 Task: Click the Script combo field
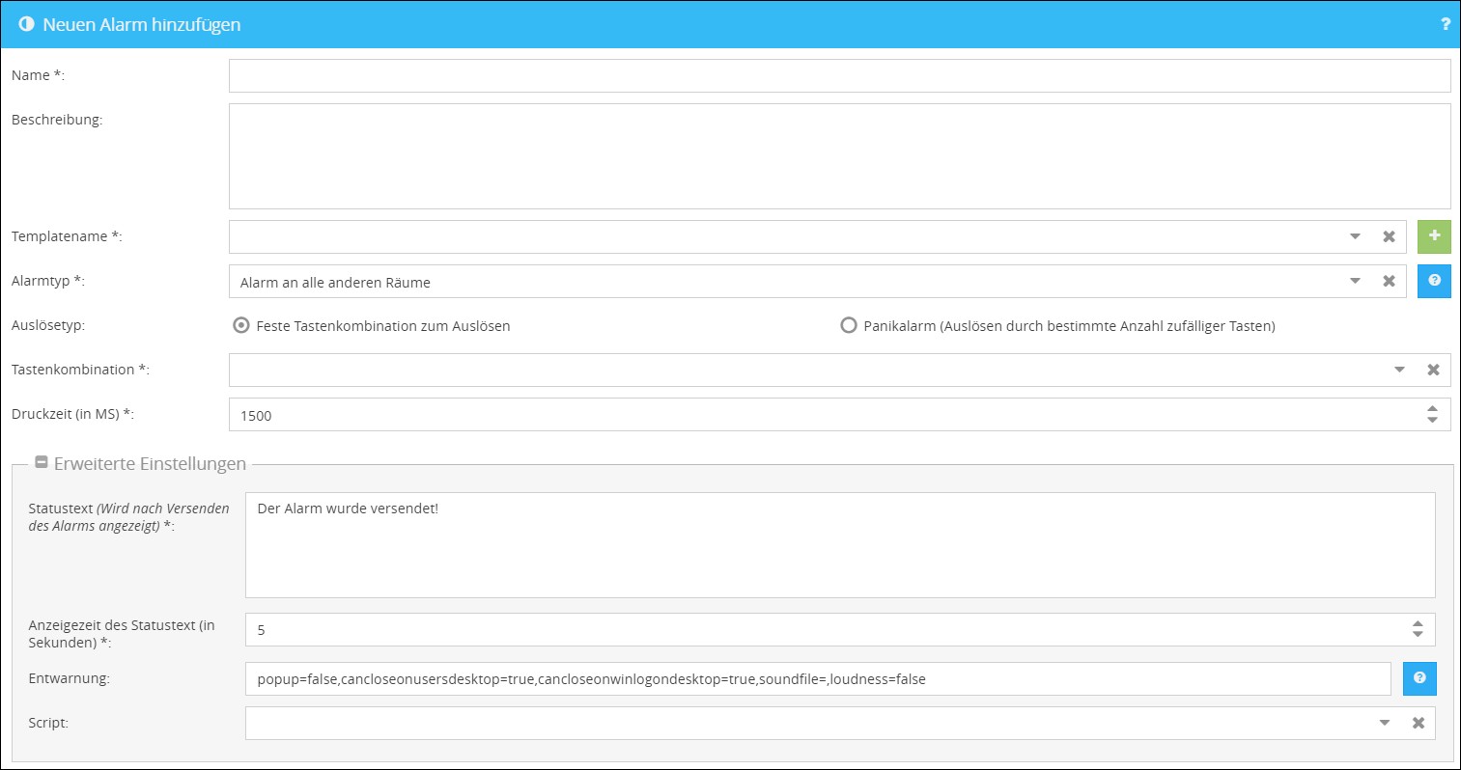[x=840, y=723]
